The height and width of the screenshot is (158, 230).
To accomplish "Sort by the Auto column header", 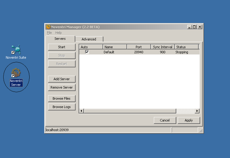I will [x=91, y=47].
